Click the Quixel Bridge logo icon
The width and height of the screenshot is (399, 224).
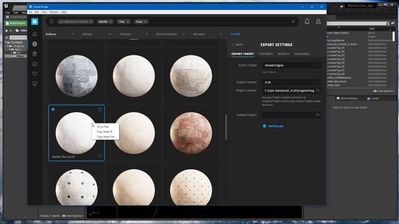(35, 22)
